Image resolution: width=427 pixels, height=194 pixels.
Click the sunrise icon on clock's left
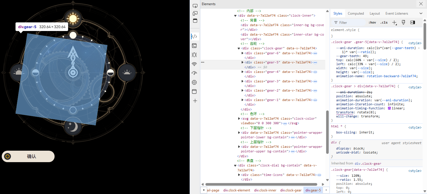pos(19,72)
